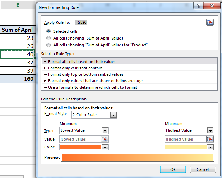Click worksheet cell with value 39
Image resolution: width=222 pixels, height=178 pixels.
point(18,70)
